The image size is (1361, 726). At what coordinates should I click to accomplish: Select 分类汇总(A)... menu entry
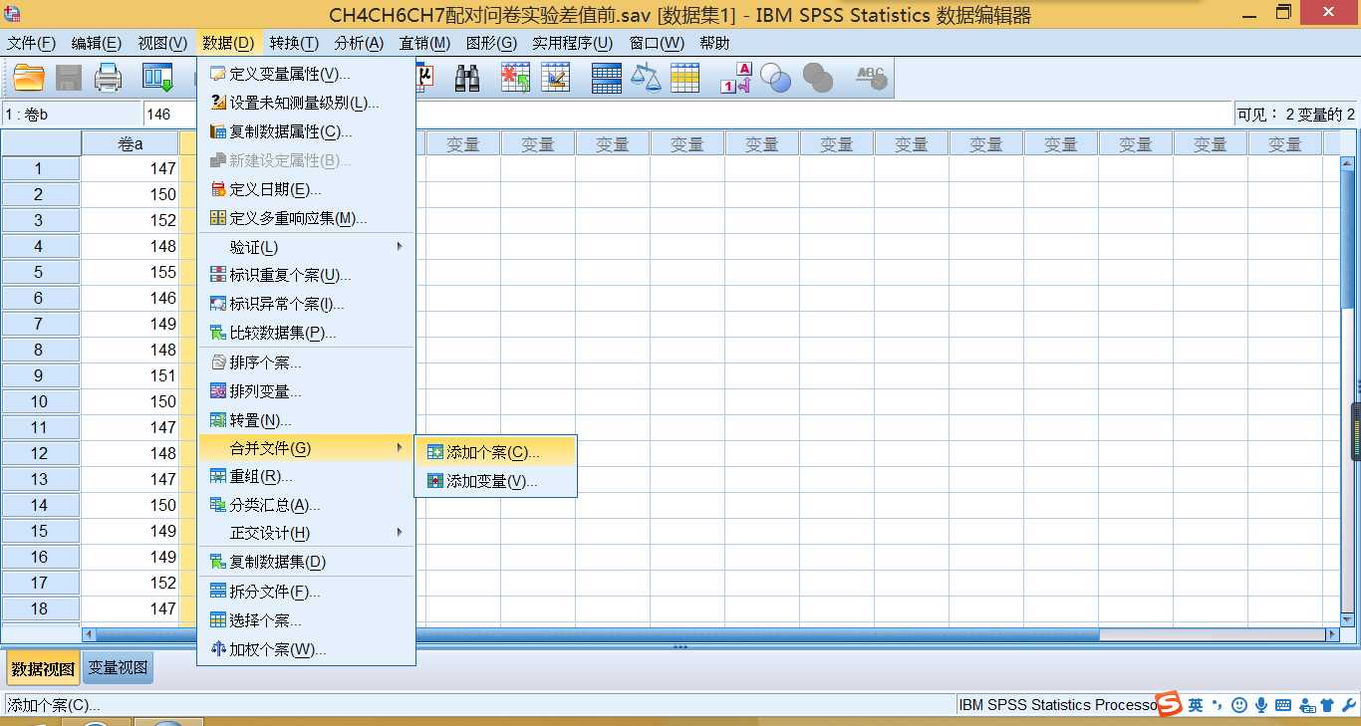(306, 505)
